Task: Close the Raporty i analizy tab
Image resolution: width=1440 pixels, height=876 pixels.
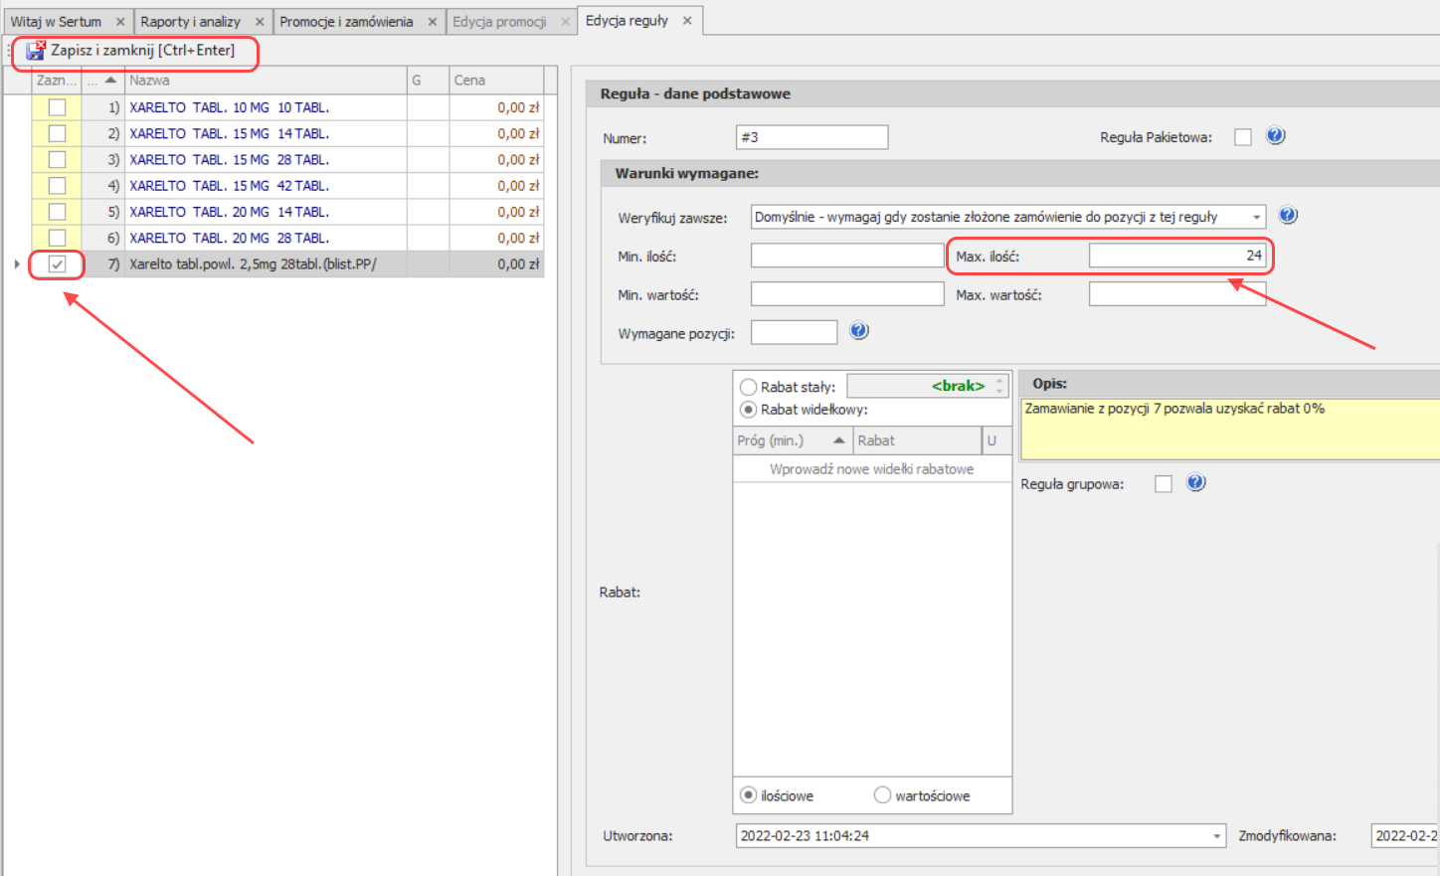Action: pyautogui.click(x=260, y=22)
